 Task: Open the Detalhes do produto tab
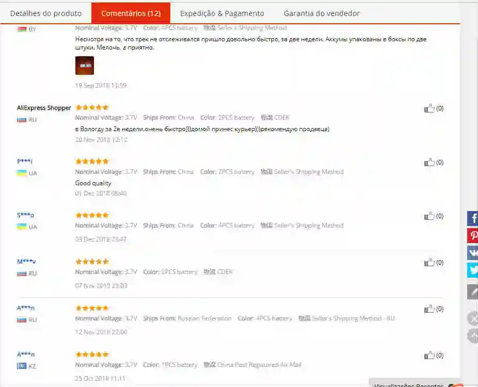(x=46, y=13)
